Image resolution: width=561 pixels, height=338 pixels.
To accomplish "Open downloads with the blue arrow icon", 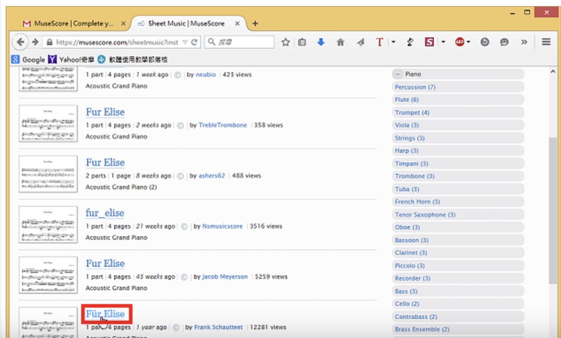I will [x=321, y=42].
